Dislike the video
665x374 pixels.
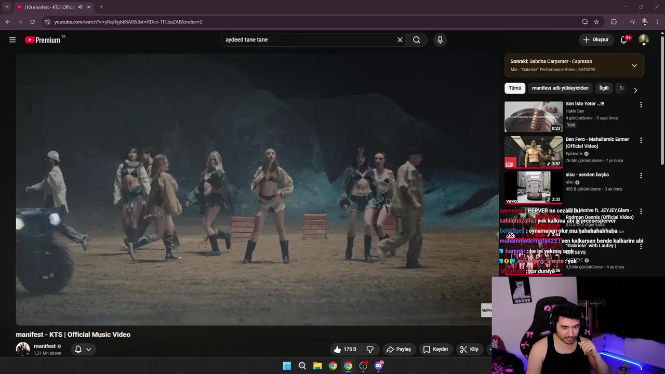coord(370,350)
